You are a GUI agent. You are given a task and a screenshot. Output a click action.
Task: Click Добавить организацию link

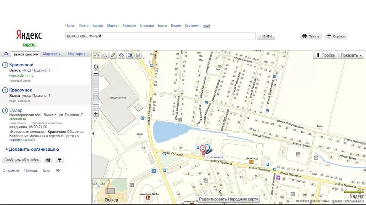[32, 150]
